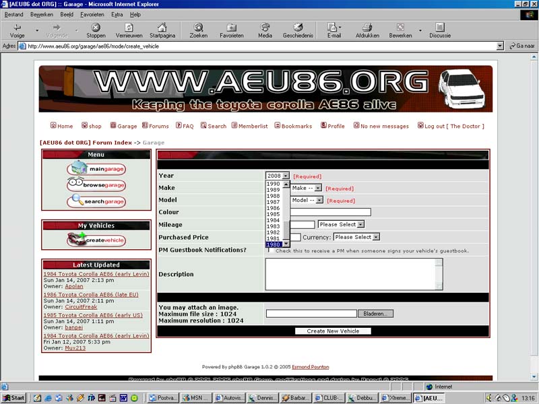Open Geschiedenis history toolbar icon

tap(297, 28)
